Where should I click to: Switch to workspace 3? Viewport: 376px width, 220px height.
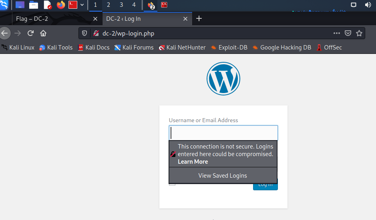pyautogui.click(x=121, y=5)
